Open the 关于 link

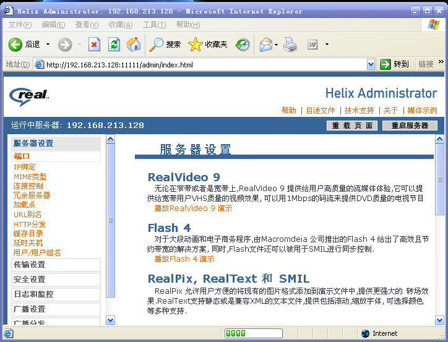coord(390,111)
